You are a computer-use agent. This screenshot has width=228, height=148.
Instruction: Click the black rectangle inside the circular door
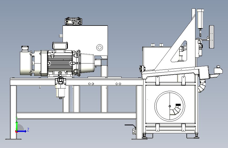click(x=178, y=105)
